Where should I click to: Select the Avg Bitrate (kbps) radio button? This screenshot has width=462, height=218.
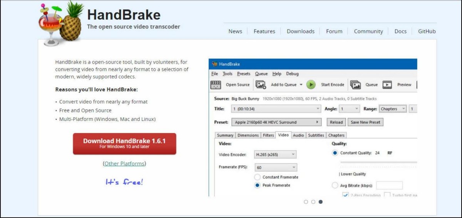pyautogui.click(x=335, y=185)
